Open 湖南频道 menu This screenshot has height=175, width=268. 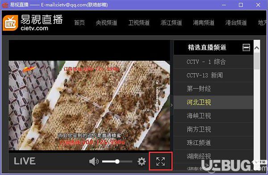click(x=204, y=23)
